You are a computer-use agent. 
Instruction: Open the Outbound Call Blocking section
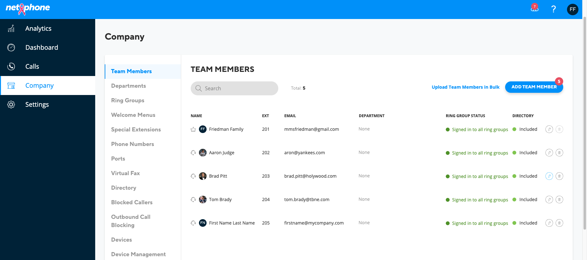click(131, 221)
